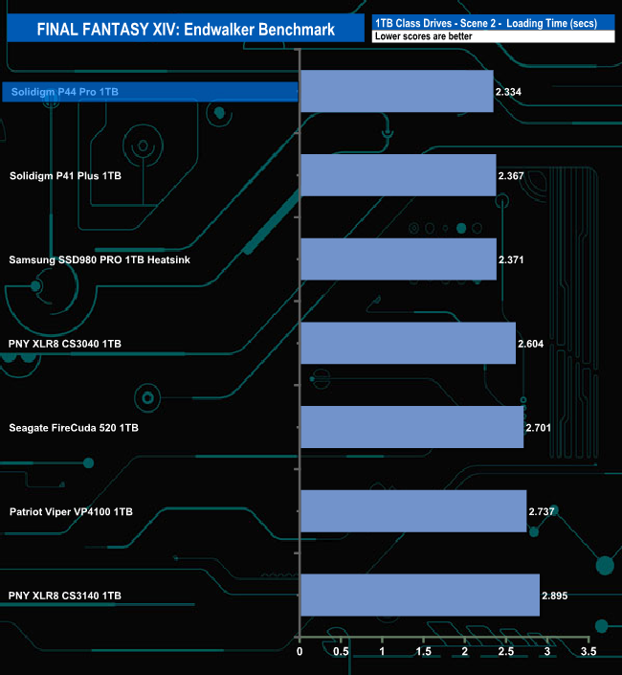The image size is (622, 675).
Task: Select the Patriot Viper VP4100 1TB label
Action: coord(71,511)
